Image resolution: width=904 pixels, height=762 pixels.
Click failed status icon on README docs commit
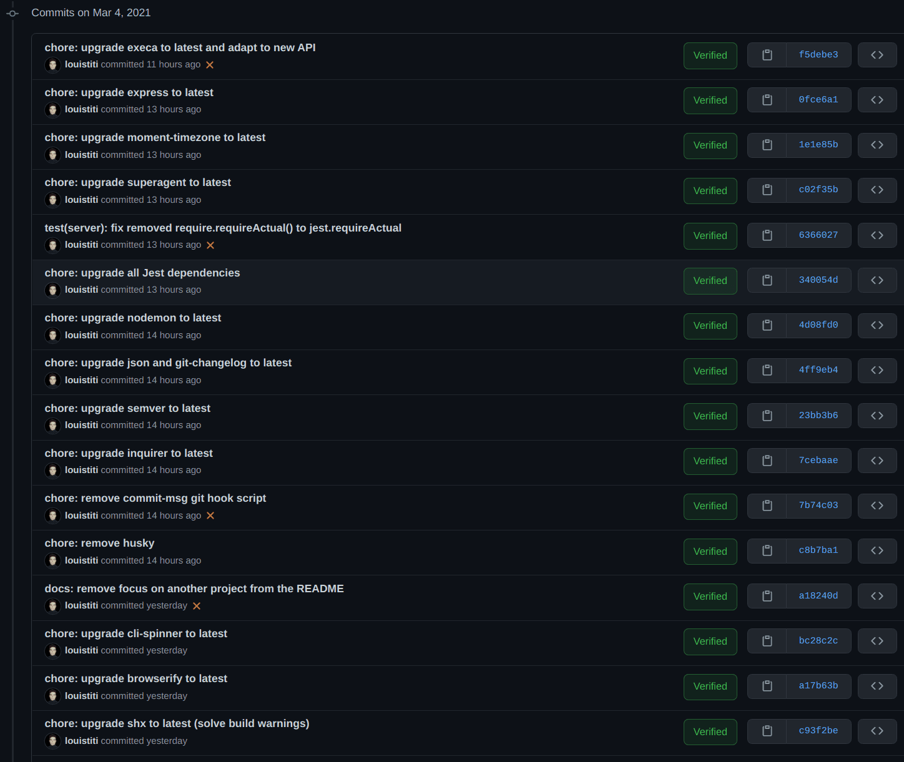tap(197, 606)
